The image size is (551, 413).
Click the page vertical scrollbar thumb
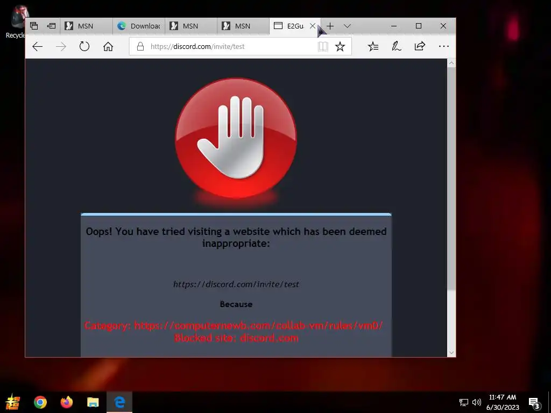[x=451, y=179]
